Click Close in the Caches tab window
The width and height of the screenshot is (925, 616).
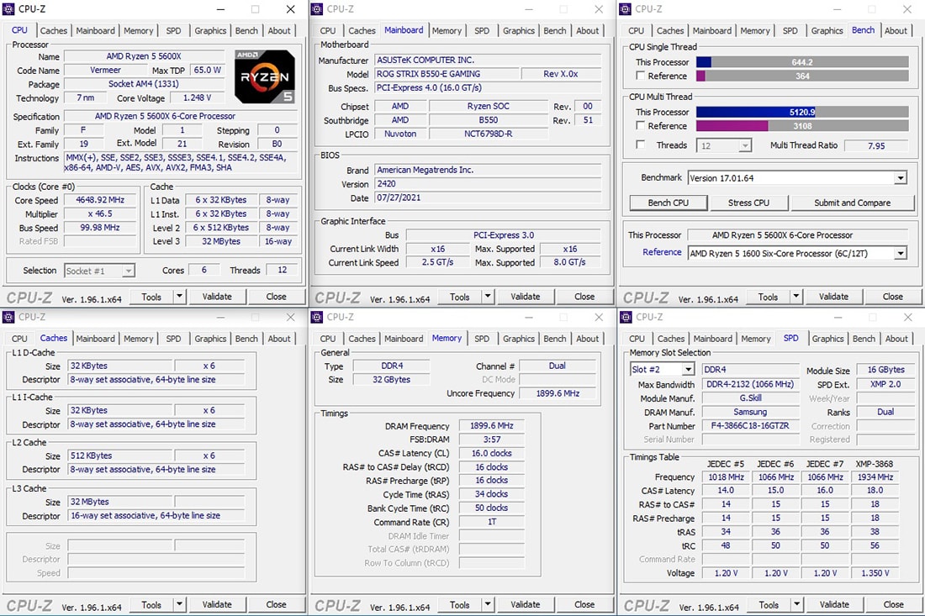pyautogui.click(x=276, y=604)
